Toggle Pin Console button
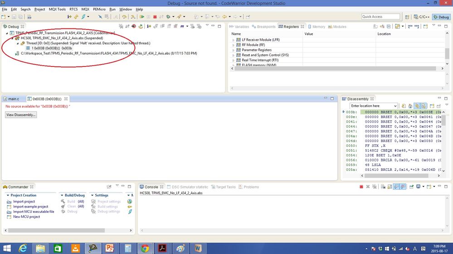Viewport: 453px width, 254px height. [x=411, y=187]
